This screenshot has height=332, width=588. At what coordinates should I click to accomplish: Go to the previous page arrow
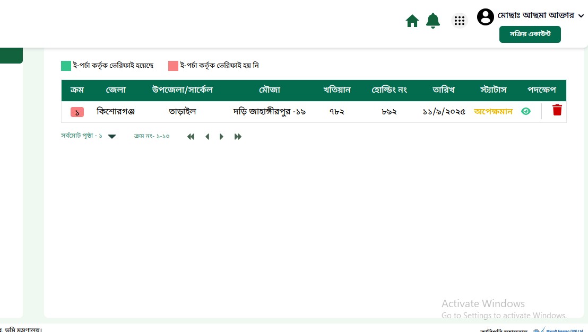207,137
